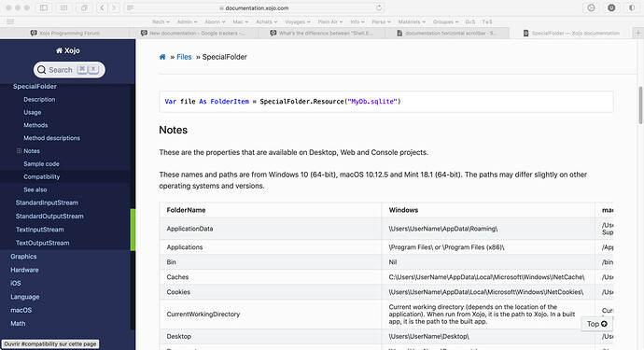Switch to What's the difference between Shell tab
Viewport: 644px width, 350px height.
tap(322, 34)
